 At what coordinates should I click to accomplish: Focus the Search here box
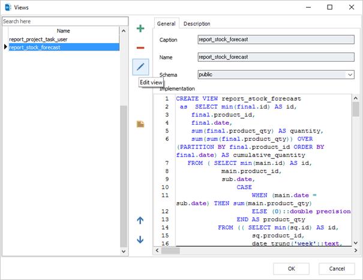point(65,22)
